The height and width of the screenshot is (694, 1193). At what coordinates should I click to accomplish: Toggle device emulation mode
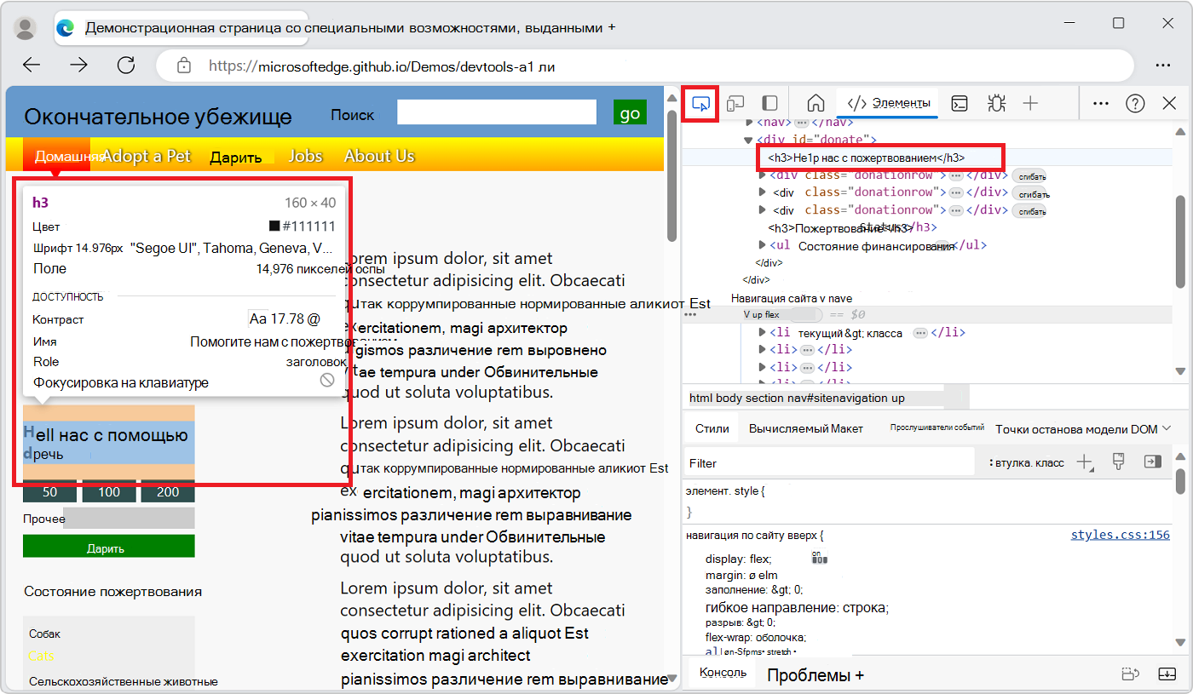click(735, 103)
